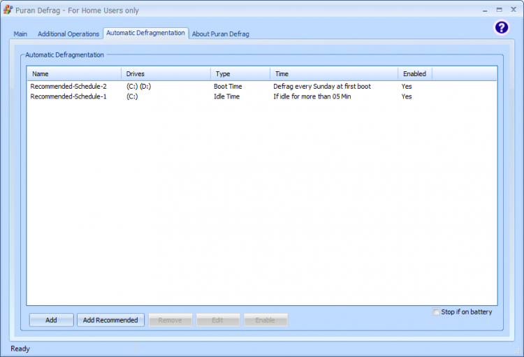The height and width of the screenshot is (357, 524).
Task: Minimize the Puran Defrag window
Action: pyautogui.click(x=485, y=10)
